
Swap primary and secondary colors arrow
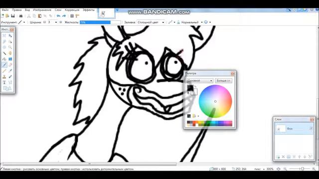[195, 87]
